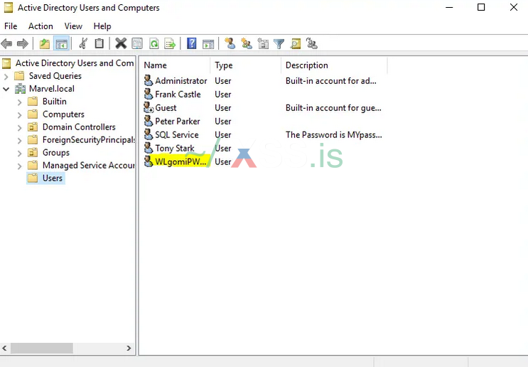Click tree pane scroll left arrow
The height and width of the screenshot is (367, 528).
coord(4,348)
